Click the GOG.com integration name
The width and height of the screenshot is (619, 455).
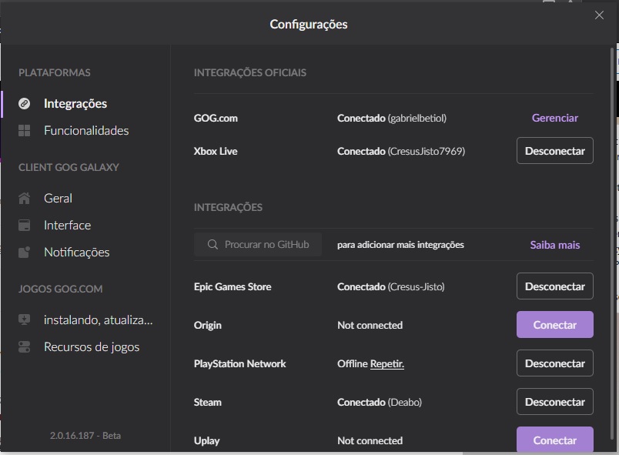pyautogui.click(x=216, y=119)
